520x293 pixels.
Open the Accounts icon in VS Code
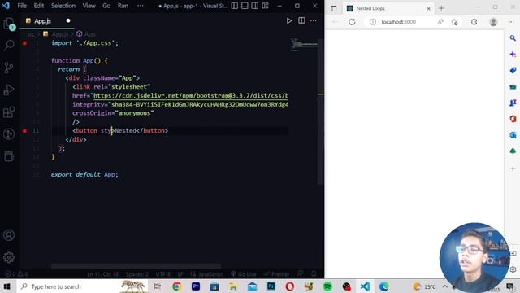[x=9, y=235]
